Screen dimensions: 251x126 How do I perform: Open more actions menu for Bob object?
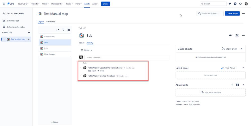point(243,35)
